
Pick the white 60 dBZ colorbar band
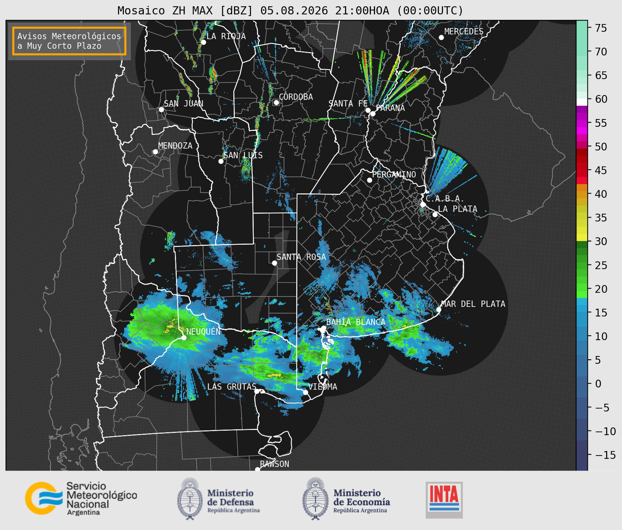point(581,102)
